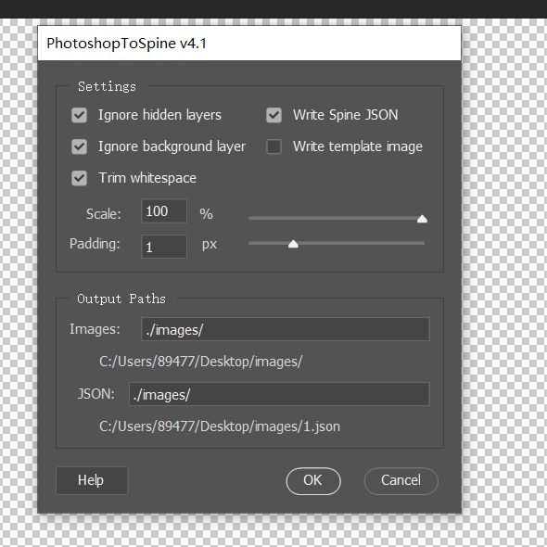Click the Padding: label
547x547 pixels.
95,244
